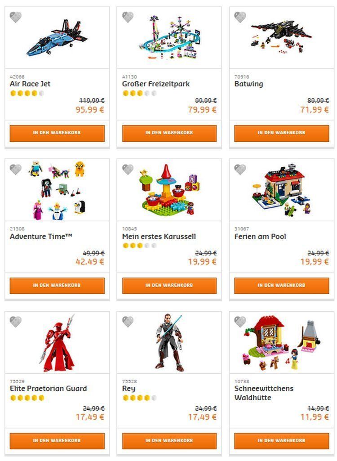
Task: Toggle wishlist heart for Großer Freizeitpark
Action: [128, 17]
